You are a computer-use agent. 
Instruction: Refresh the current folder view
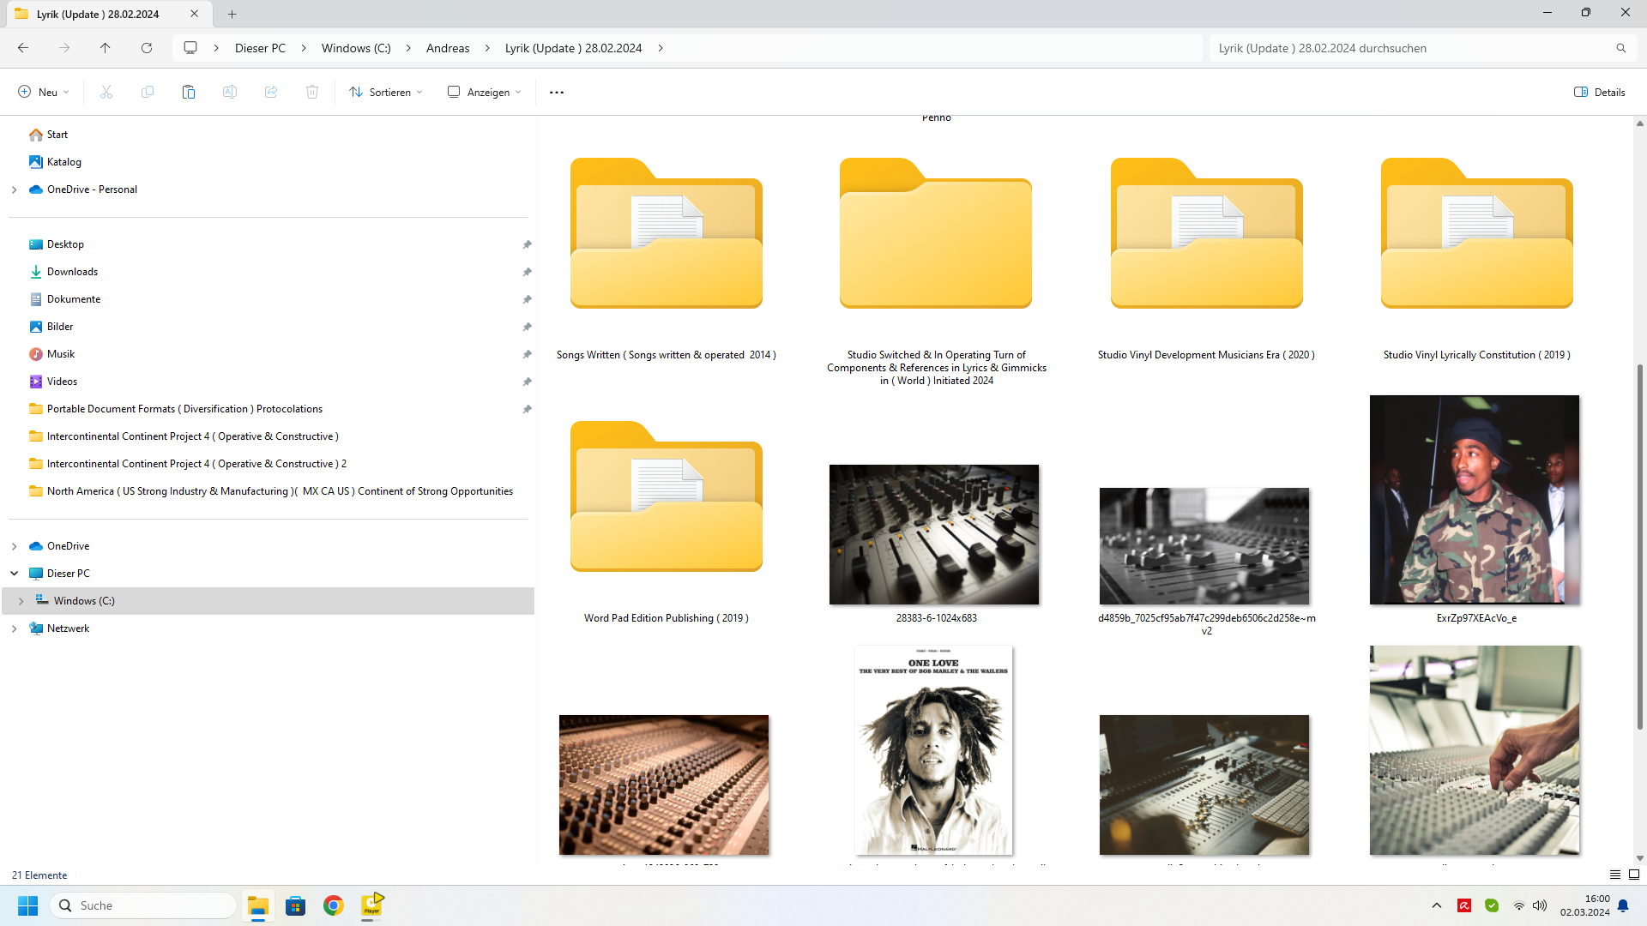(x=147, y=48)
